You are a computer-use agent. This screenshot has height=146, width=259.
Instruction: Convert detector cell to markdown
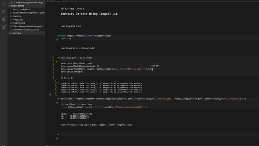(x=68, y=78)
